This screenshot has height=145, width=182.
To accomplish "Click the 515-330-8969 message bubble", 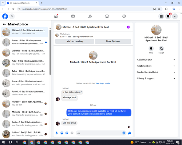I will (69, 123).
